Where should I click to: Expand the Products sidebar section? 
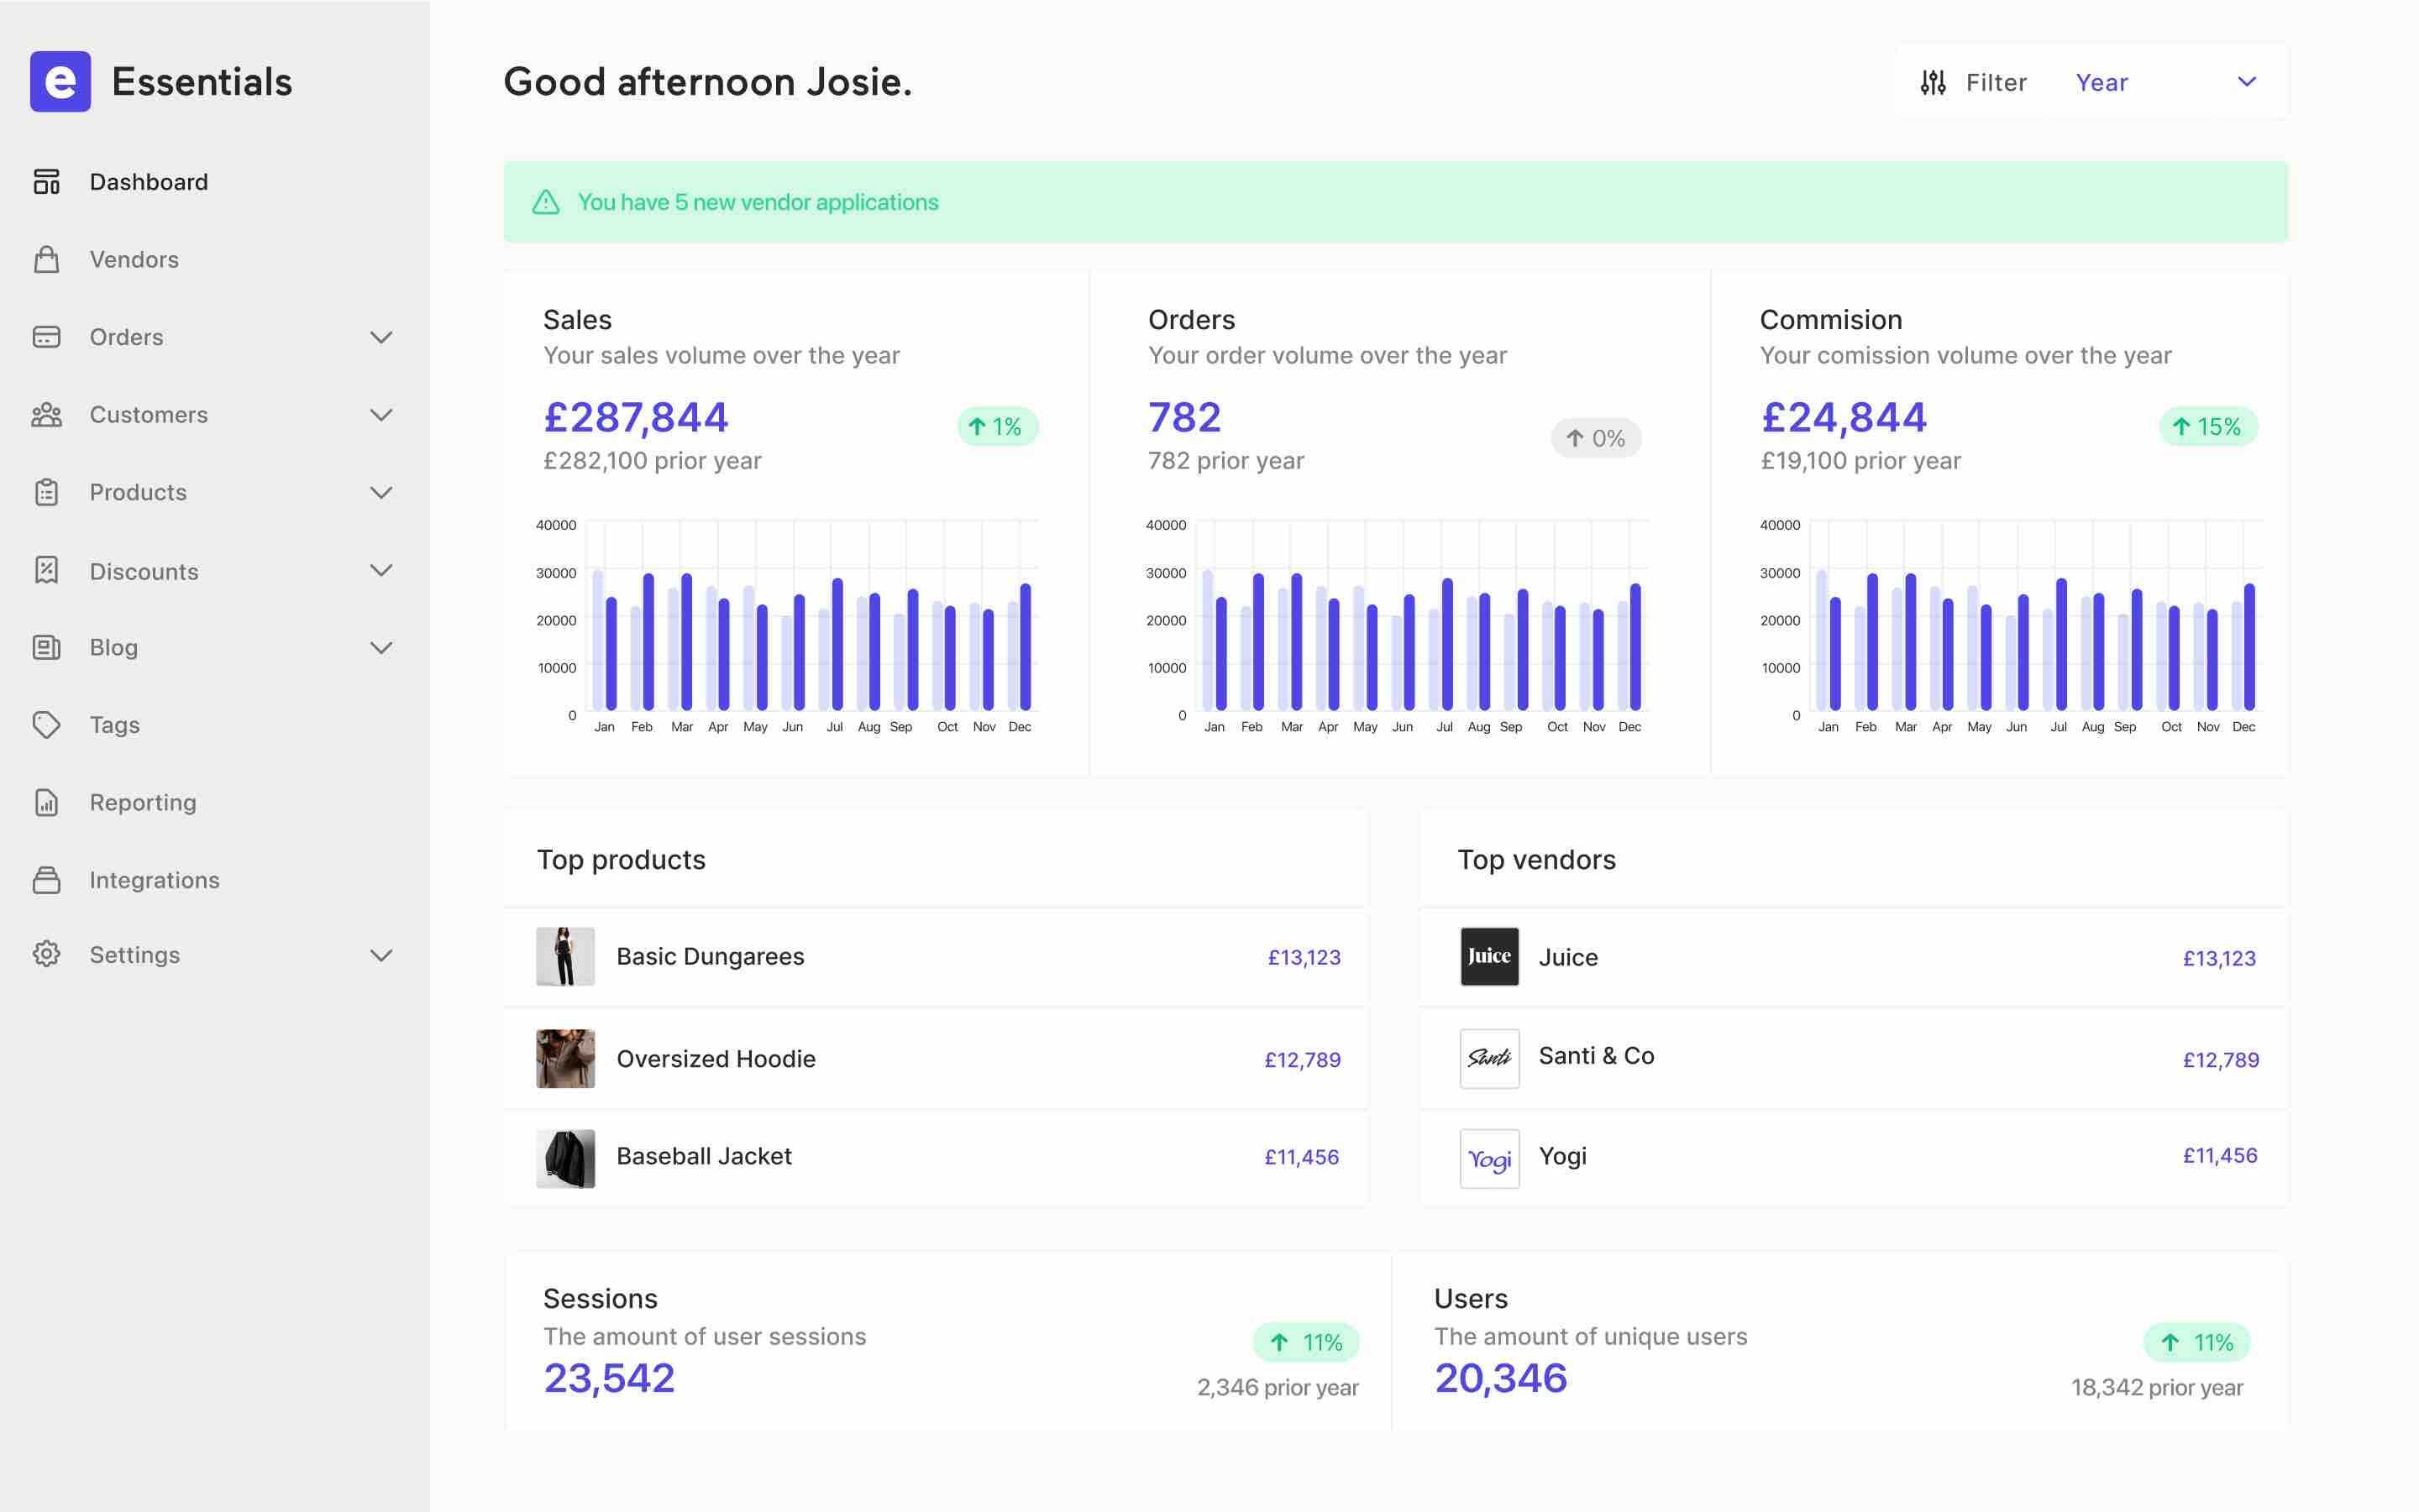tap(381, 492)
